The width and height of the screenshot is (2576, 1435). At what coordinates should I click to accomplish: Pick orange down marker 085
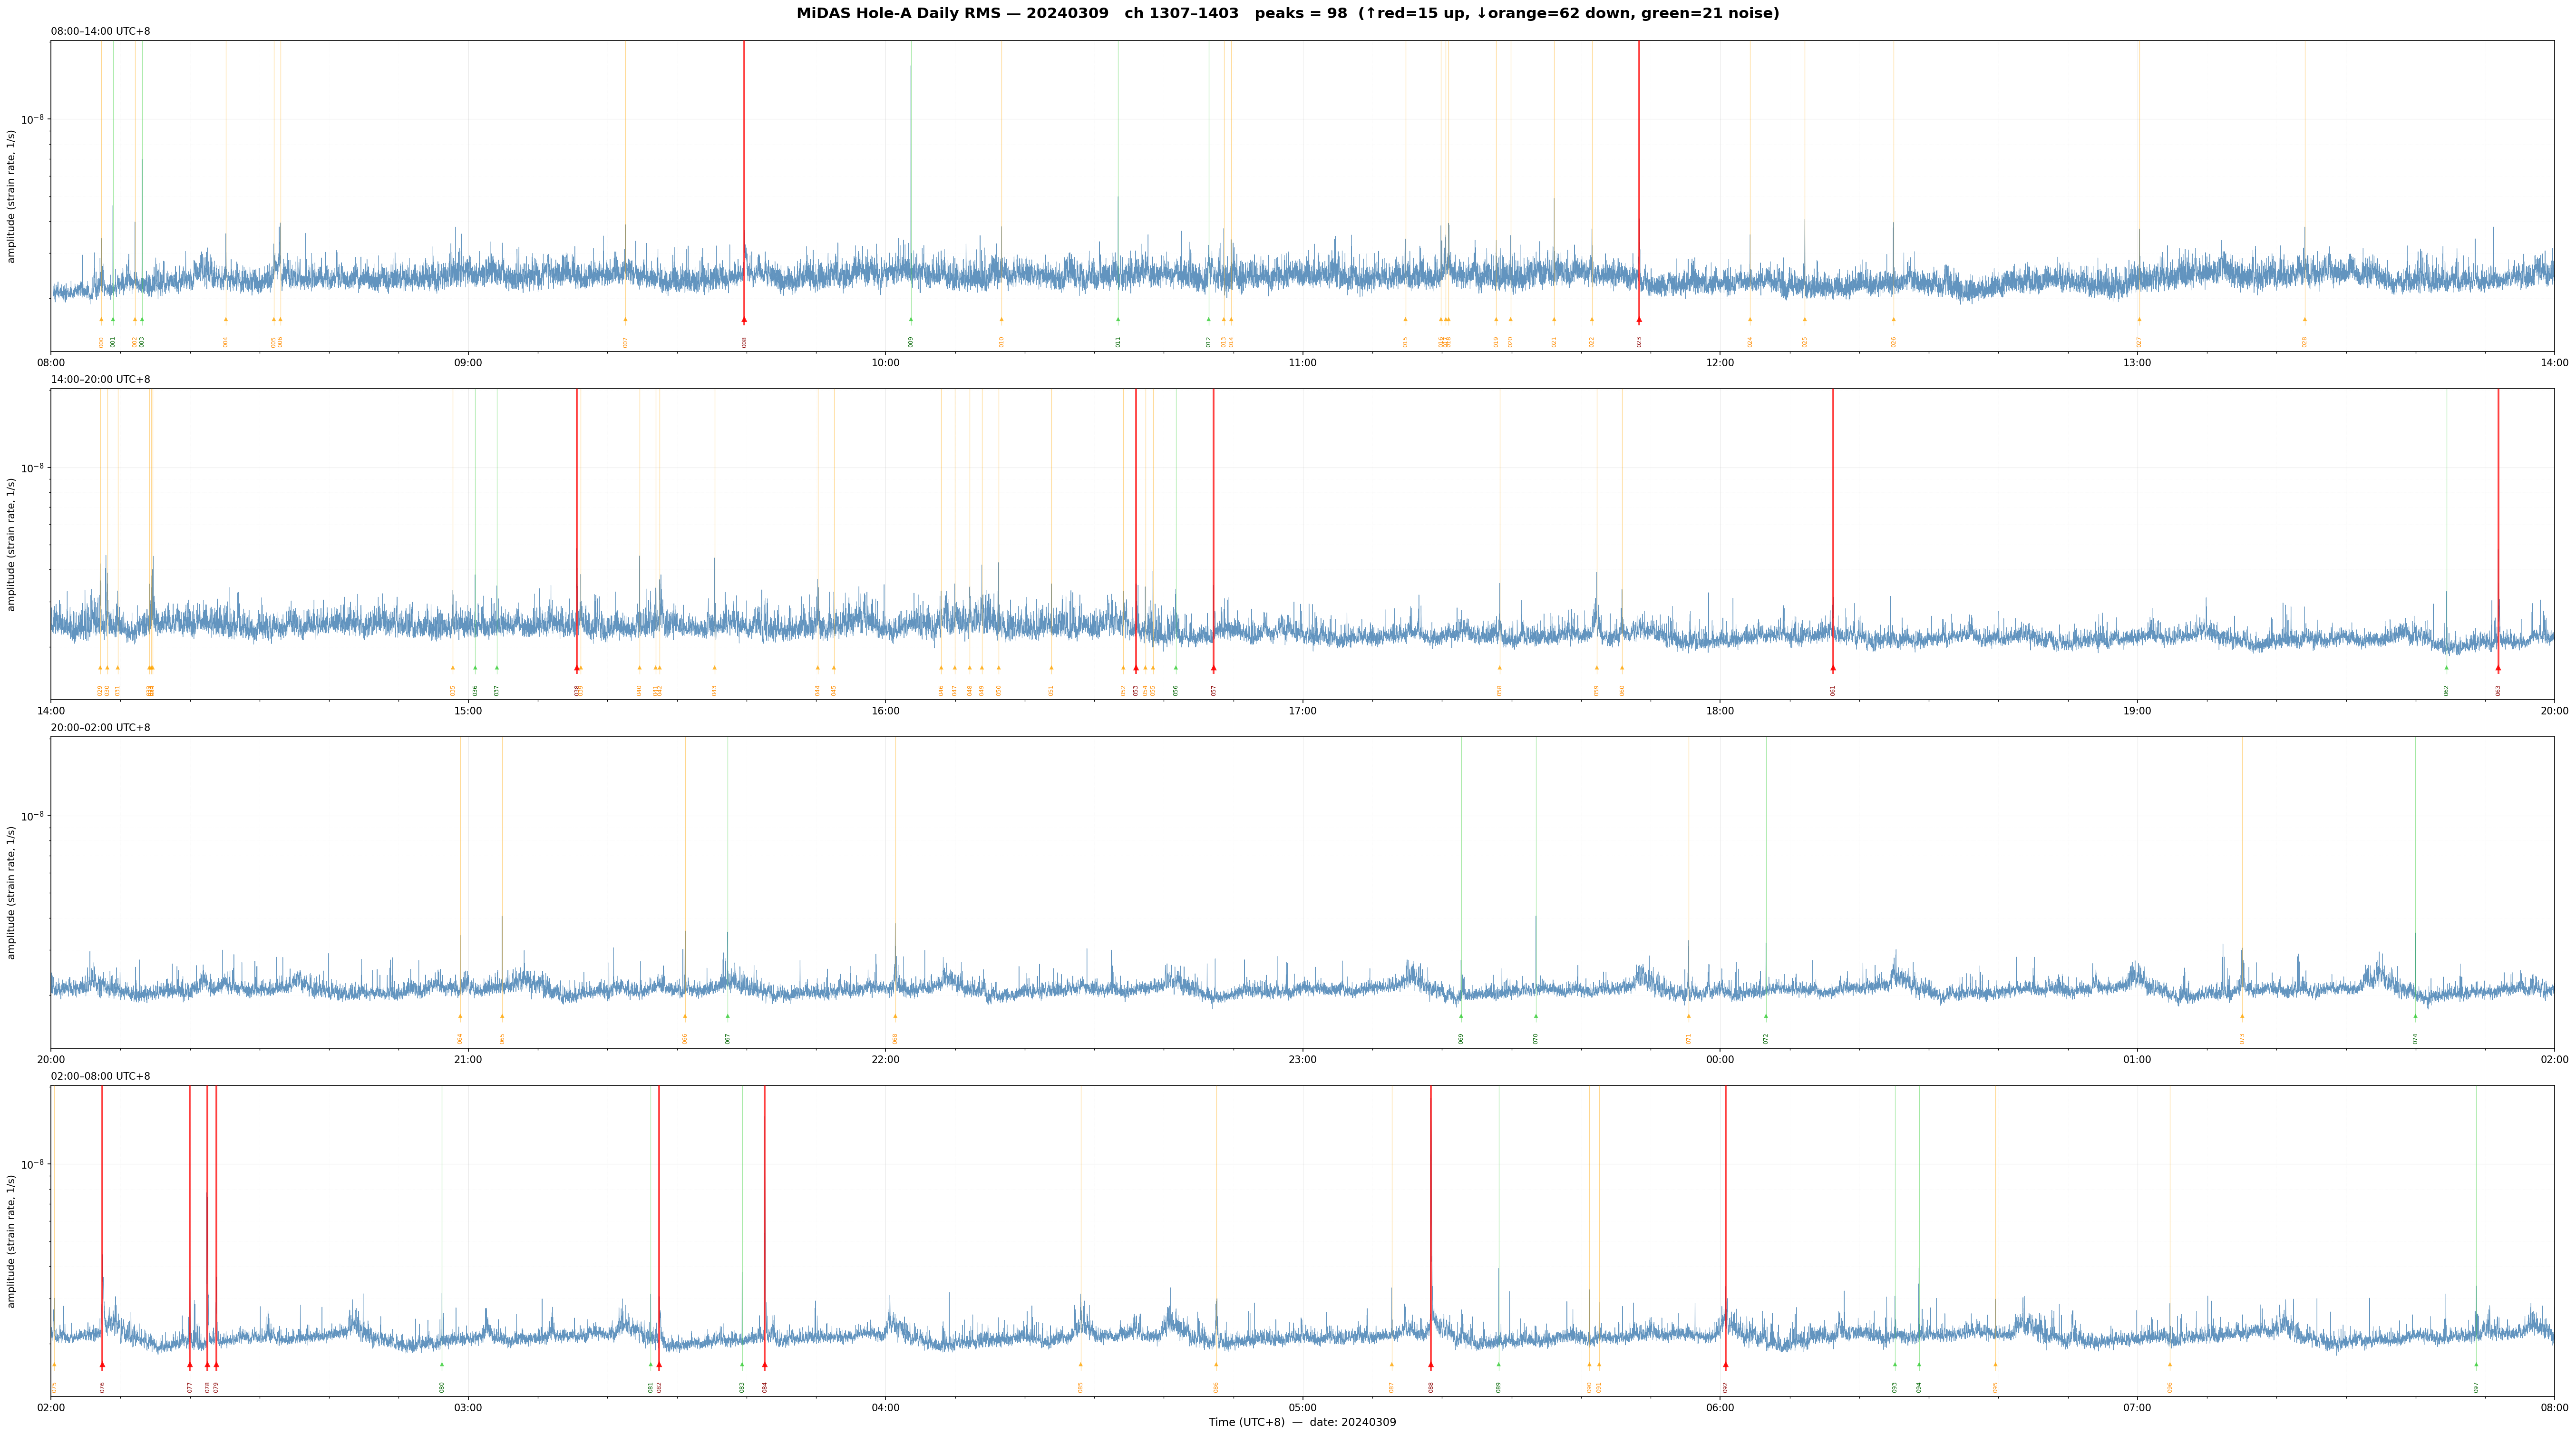[x=1080, y=1364]
